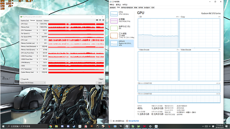Switch to Advanced tab in GPU-Z

pyautogui.click(x=39, y=21)
